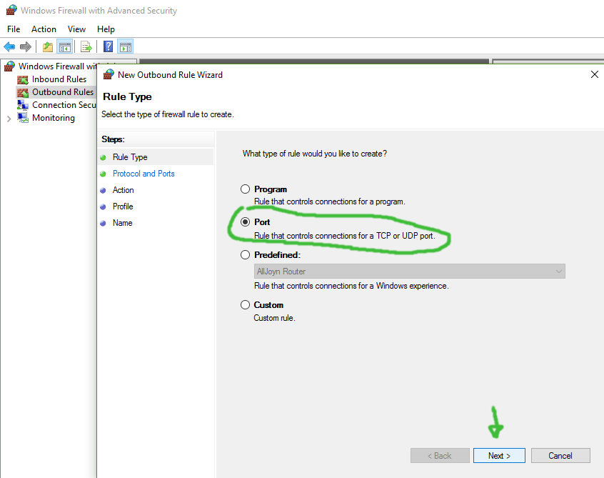The image size is (604, 478).
Task: Open the View menu
Action: point(76,29)
